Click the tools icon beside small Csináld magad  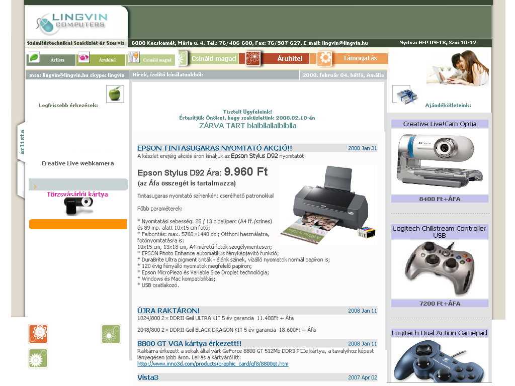coord(134,57)
